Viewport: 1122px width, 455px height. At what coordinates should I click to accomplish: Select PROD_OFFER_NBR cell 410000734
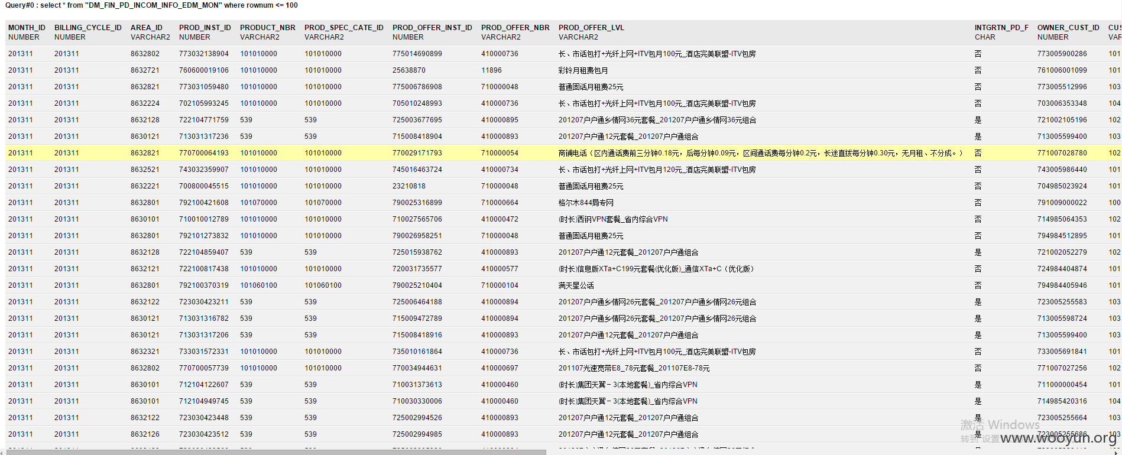pyautogui.click(x=500, y=170)
